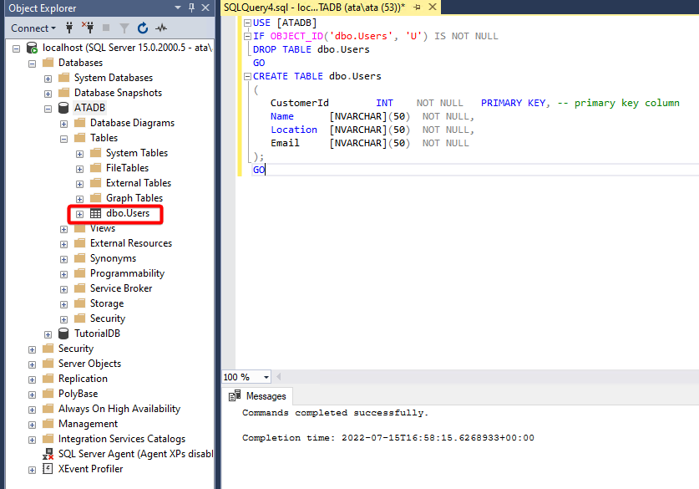
Task: Click the SQL Server Agent disabled icon
Action: click(x=48, y=454)
